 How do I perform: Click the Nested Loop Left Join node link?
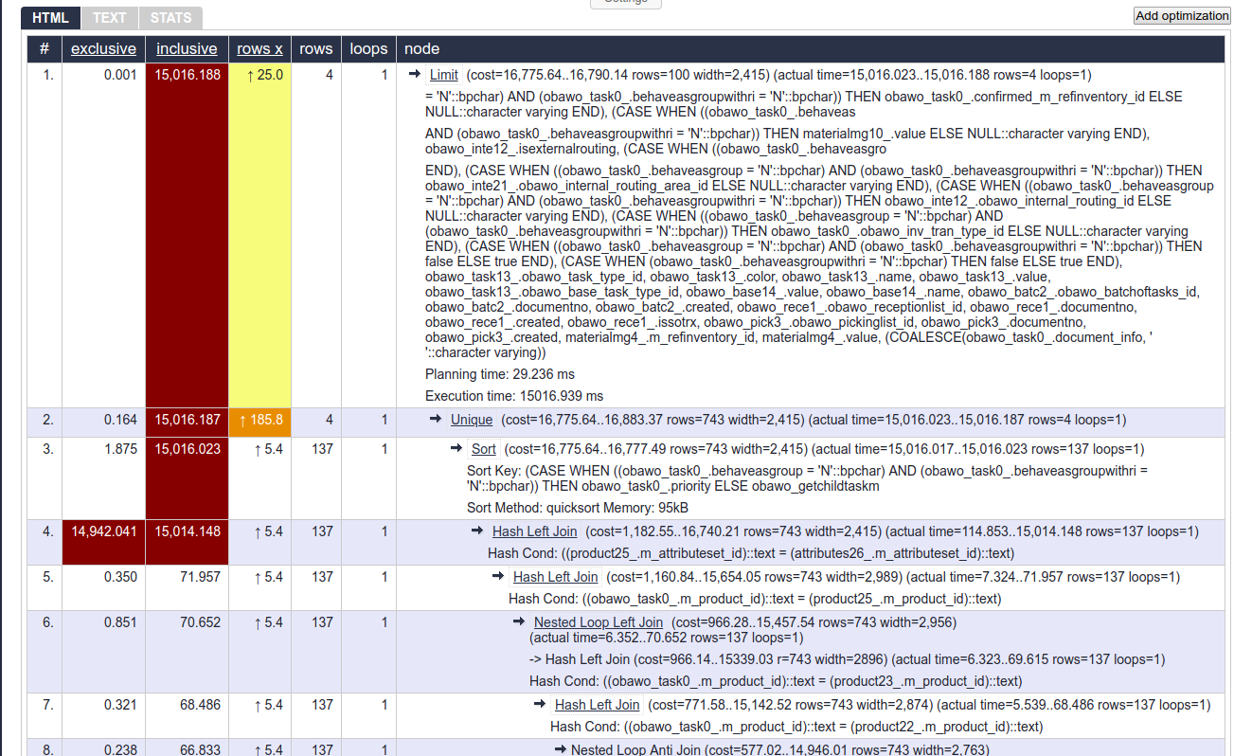tap(598, 622)
